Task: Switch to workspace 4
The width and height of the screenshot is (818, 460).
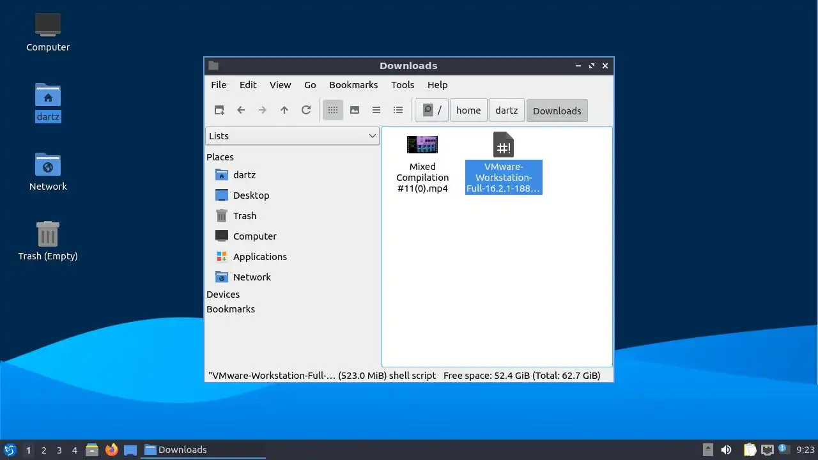Action: (x=74, y=450)
